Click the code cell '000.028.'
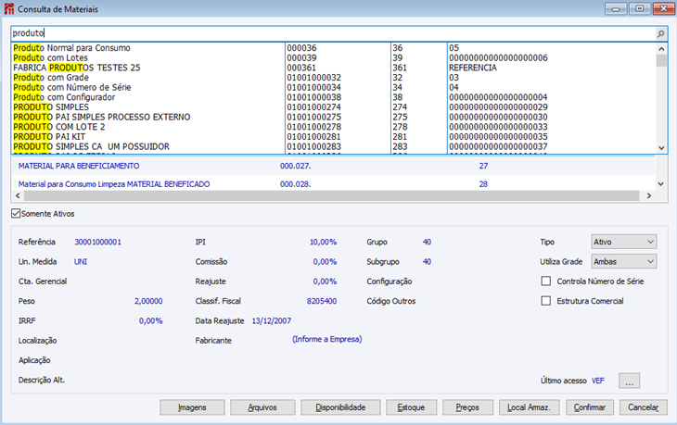This screenshot has height=425, width=677. pyautogui.click(x=295, y=184)
